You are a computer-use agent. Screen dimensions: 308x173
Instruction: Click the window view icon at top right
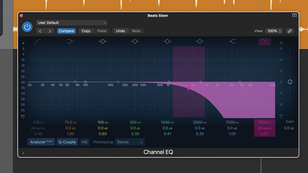pyautogui.click(x=294, y=15)
